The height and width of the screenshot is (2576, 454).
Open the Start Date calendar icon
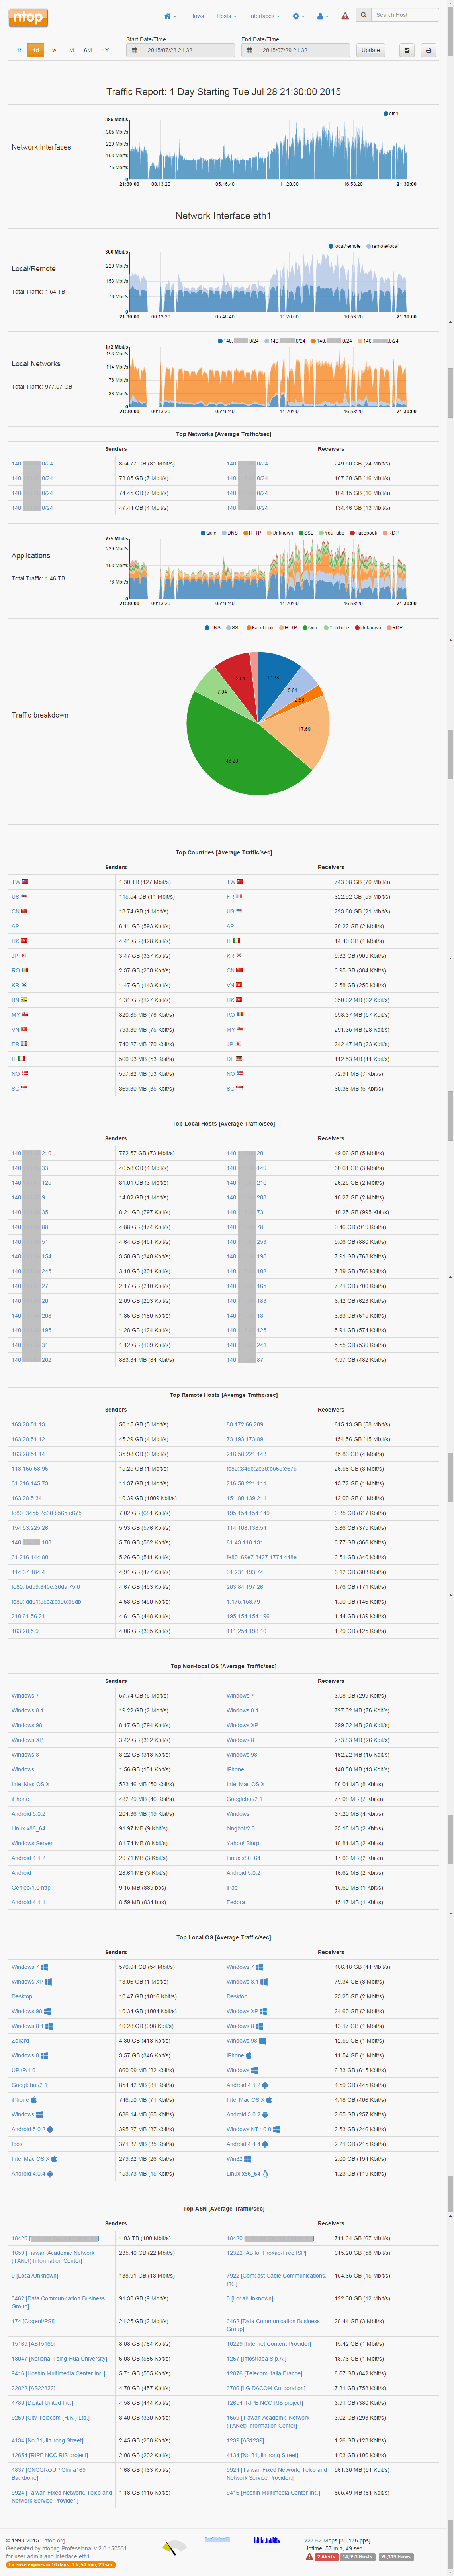(134, 50)
